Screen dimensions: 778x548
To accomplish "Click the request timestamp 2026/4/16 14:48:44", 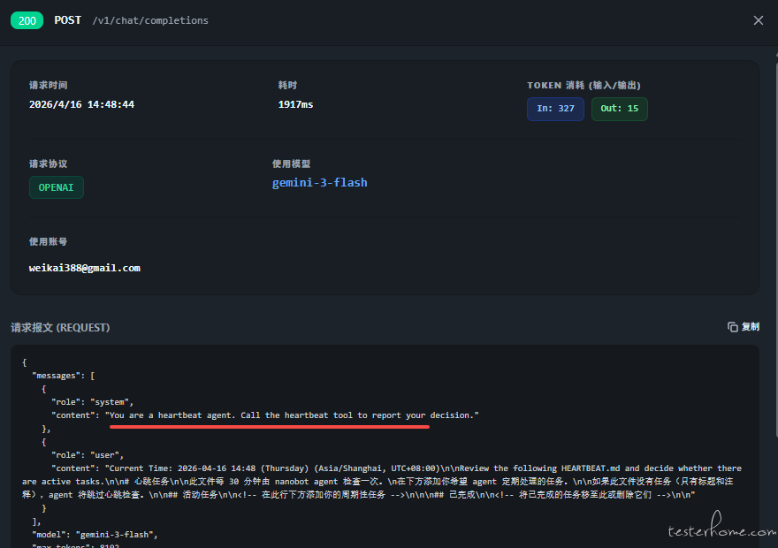I will click(x=81, y=104).
